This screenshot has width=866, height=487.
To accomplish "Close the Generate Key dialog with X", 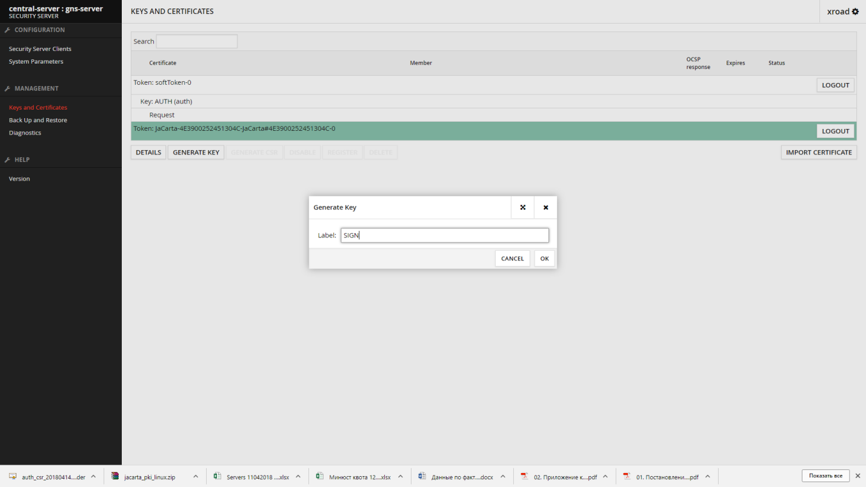I will point(545,207).
